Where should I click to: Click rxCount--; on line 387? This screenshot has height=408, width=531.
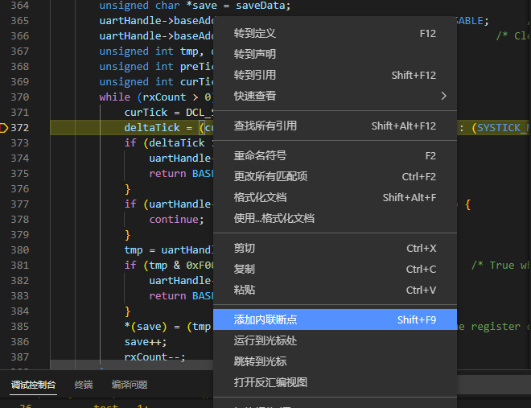coord(154,356)
